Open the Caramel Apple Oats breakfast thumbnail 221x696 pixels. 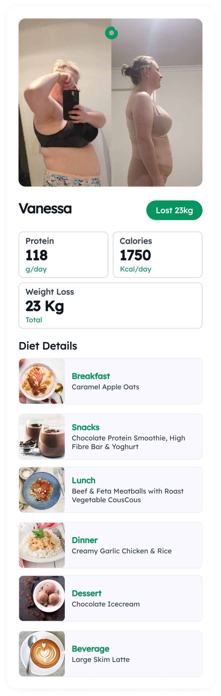pyautogui.click(x=42, y=381)
